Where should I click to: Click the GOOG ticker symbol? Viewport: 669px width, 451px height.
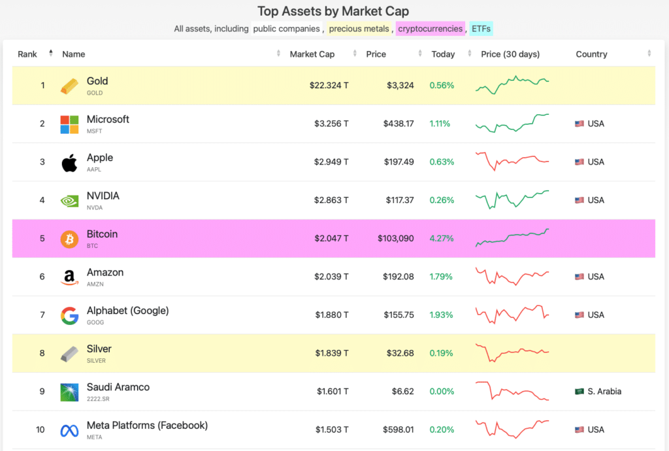(x=95, y=322)
